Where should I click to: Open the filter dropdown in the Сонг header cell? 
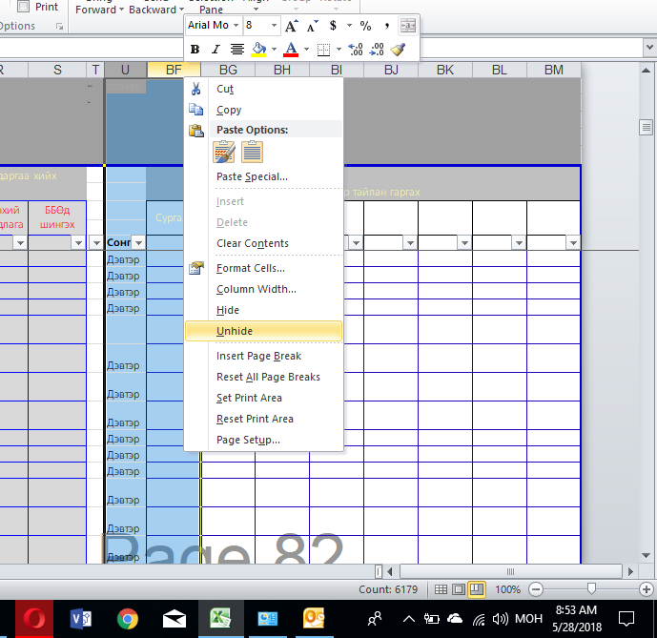click(x=136, y=243)
